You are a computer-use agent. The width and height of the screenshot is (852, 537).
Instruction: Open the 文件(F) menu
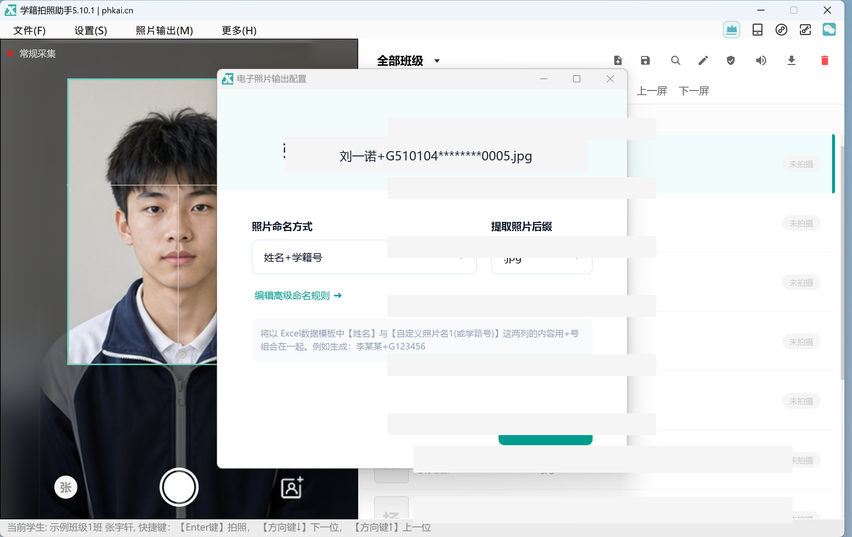[x=29, y=30]
